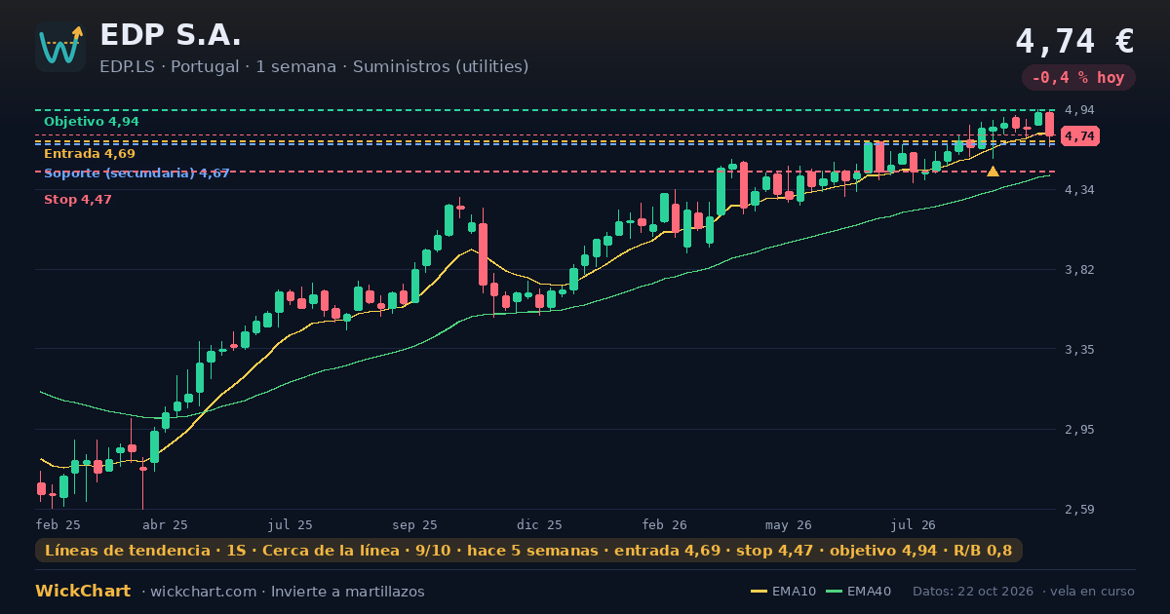Click the orange triangle marker on chart

pyautogui.click(x=993, y=171)
